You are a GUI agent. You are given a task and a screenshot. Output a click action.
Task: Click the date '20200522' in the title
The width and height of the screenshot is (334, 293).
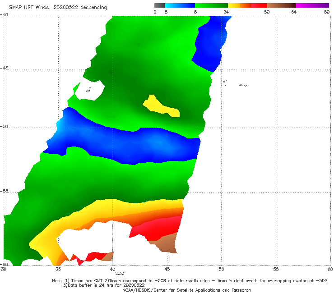pyautogui.click(x=65, y=8)
